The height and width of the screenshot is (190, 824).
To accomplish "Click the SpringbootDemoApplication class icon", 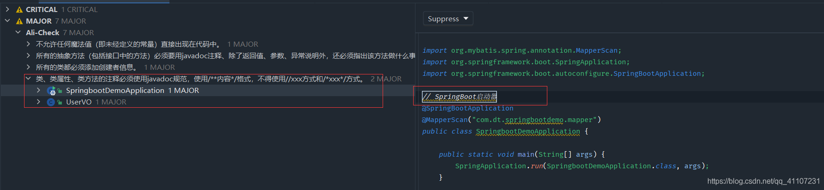I will tap(51, 91).
